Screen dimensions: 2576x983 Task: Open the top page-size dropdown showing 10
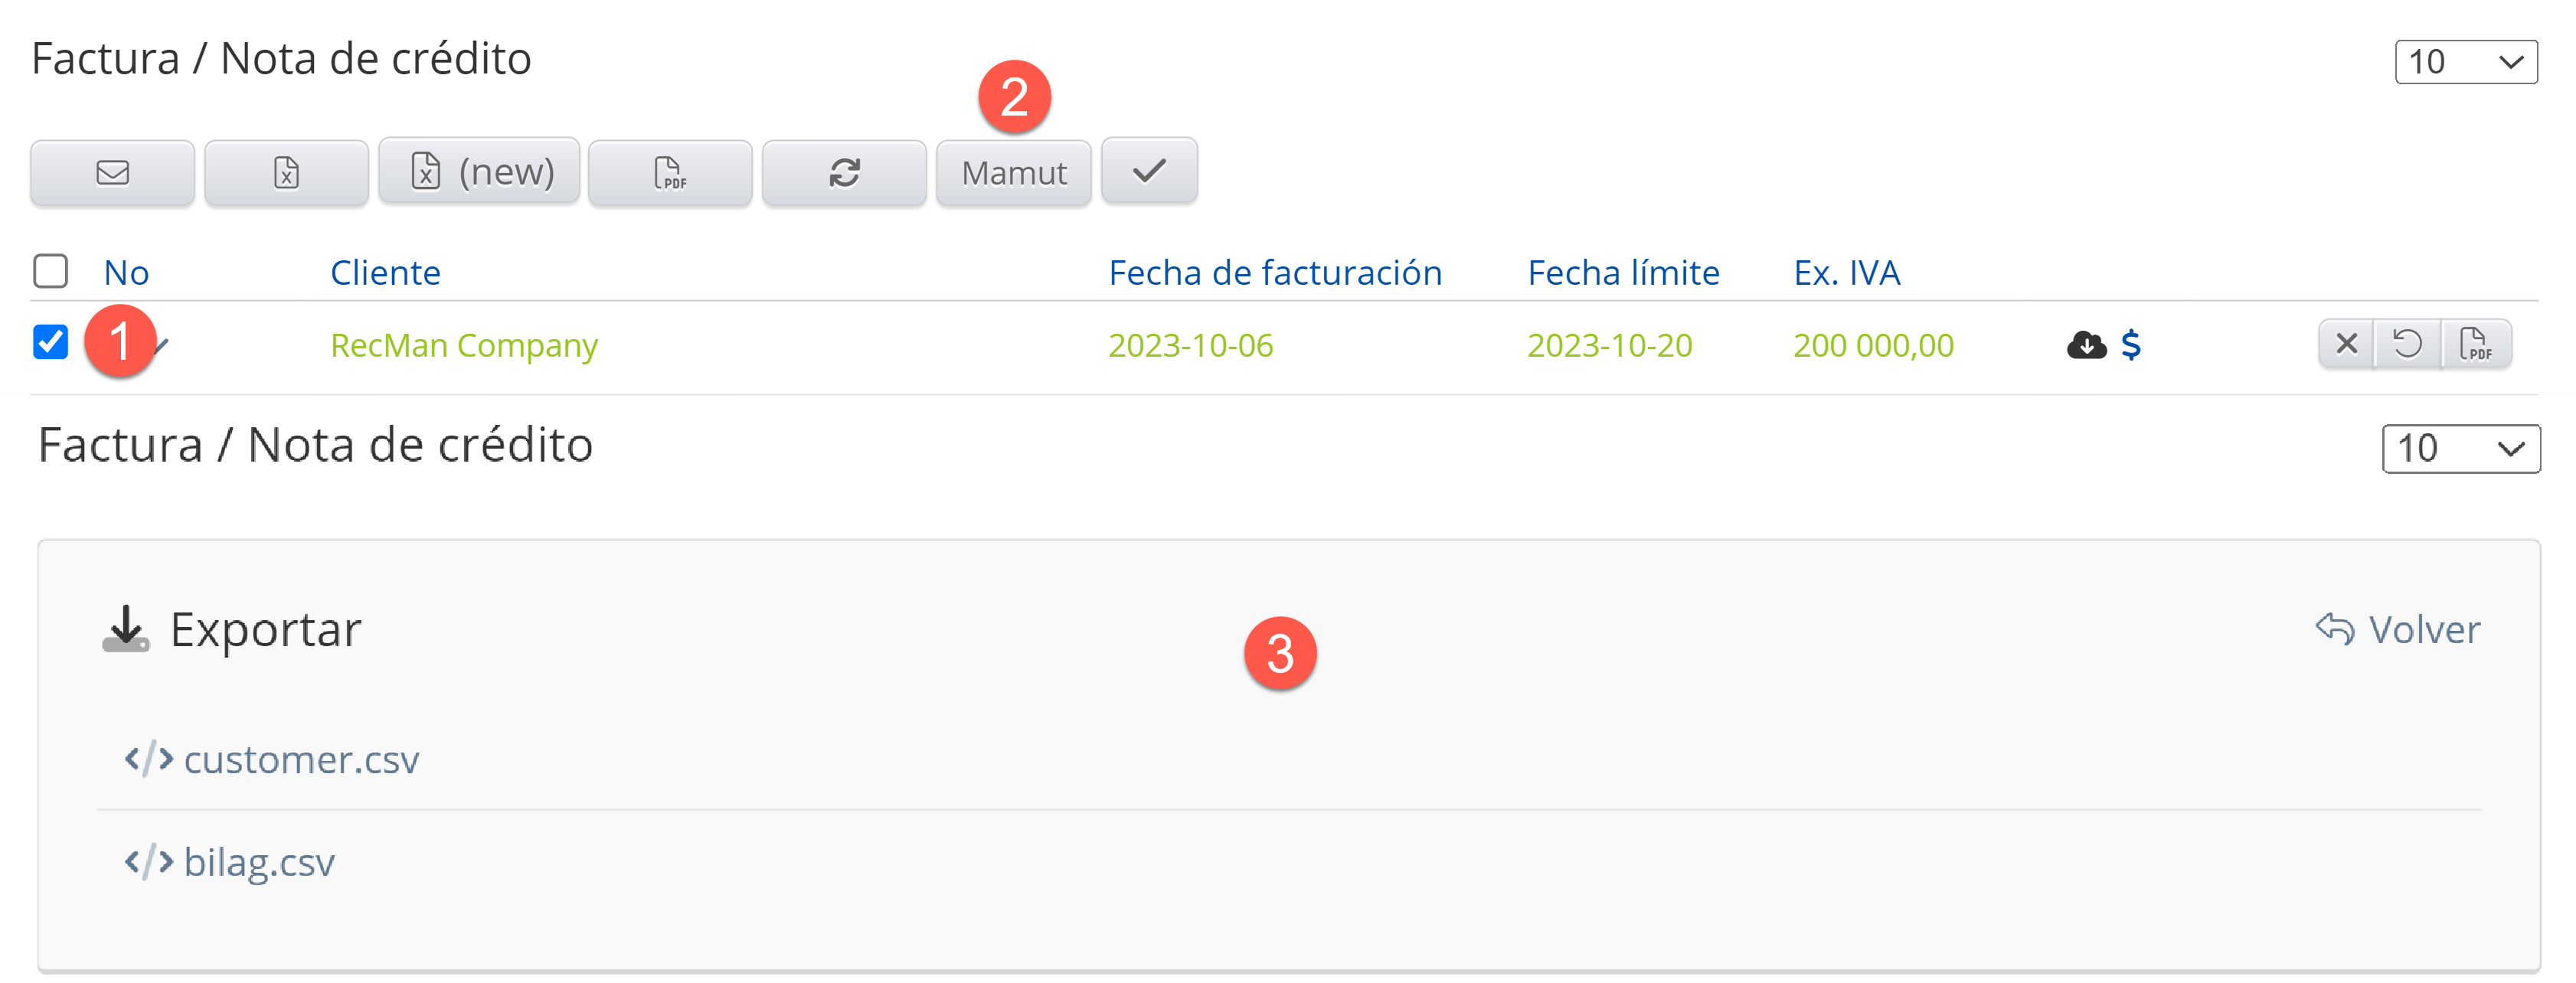[x=2465, y=62]
